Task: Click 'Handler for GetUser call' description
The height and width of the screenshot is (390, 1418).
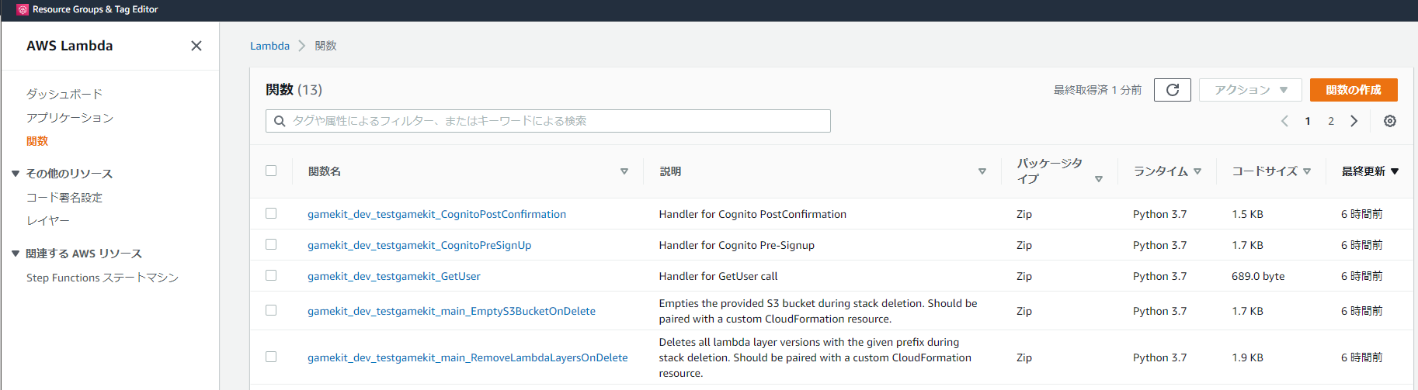Action: 718,276
